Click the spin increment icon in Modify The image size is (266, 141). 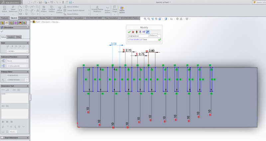(x=144, y=32)
